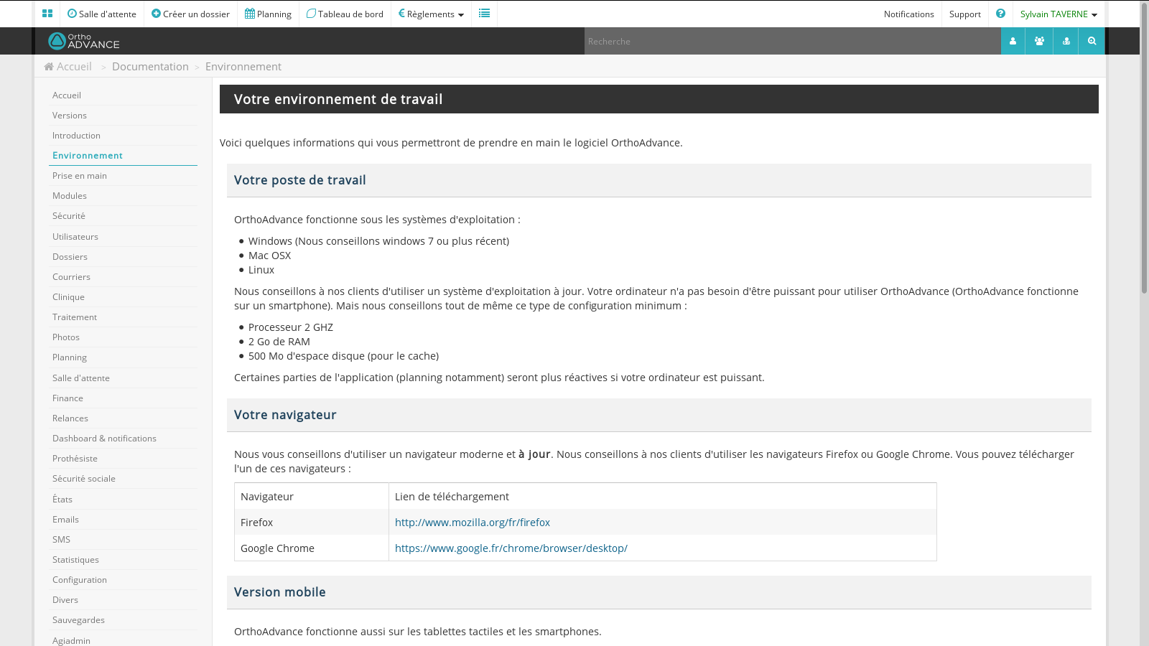Image resolution: width=1149 pixels, height=646 pixels.
Task: Click the Navigateur header cell
Action: click(312, 497)
